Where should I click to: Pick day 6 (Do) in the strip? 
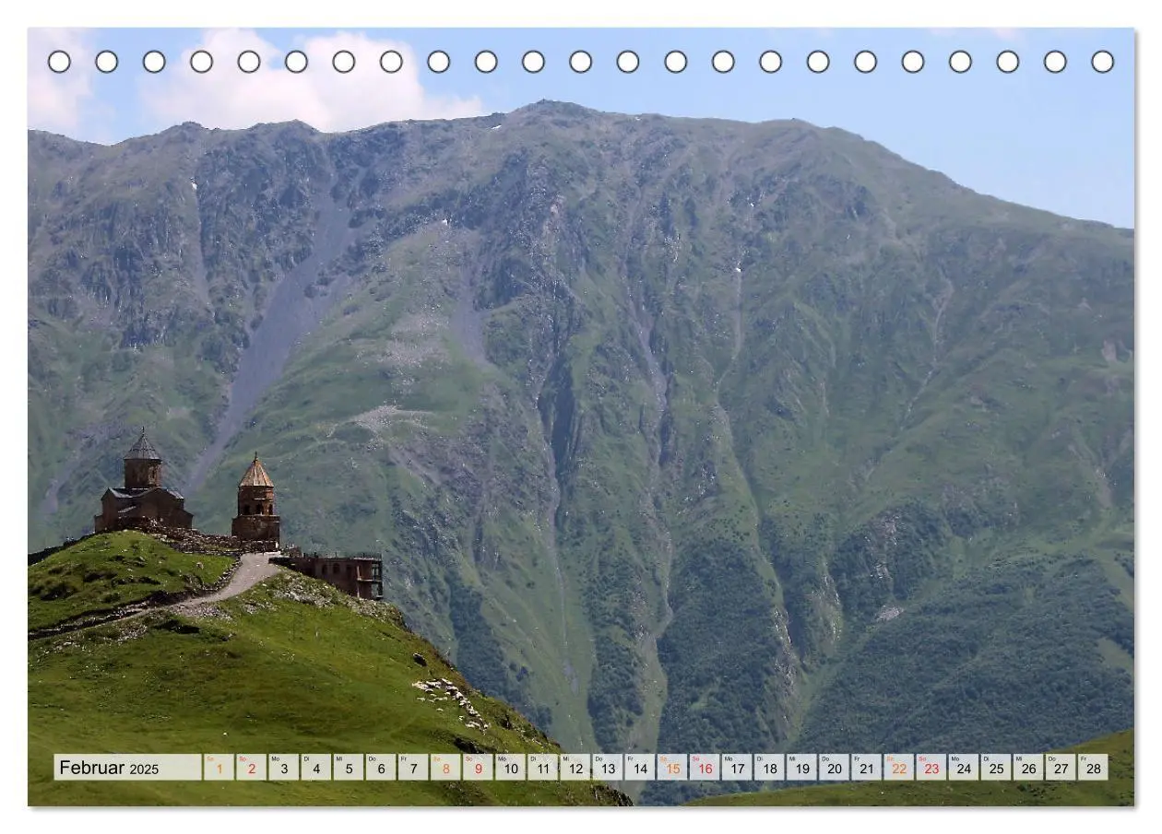click(x=381, y=768)
